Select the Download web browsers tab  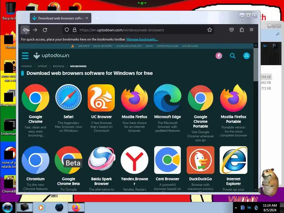tap(60, 18)
